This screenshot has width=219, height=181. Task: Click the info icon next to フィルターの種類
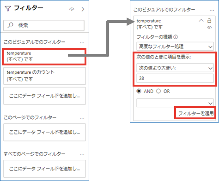pos(176,37)
